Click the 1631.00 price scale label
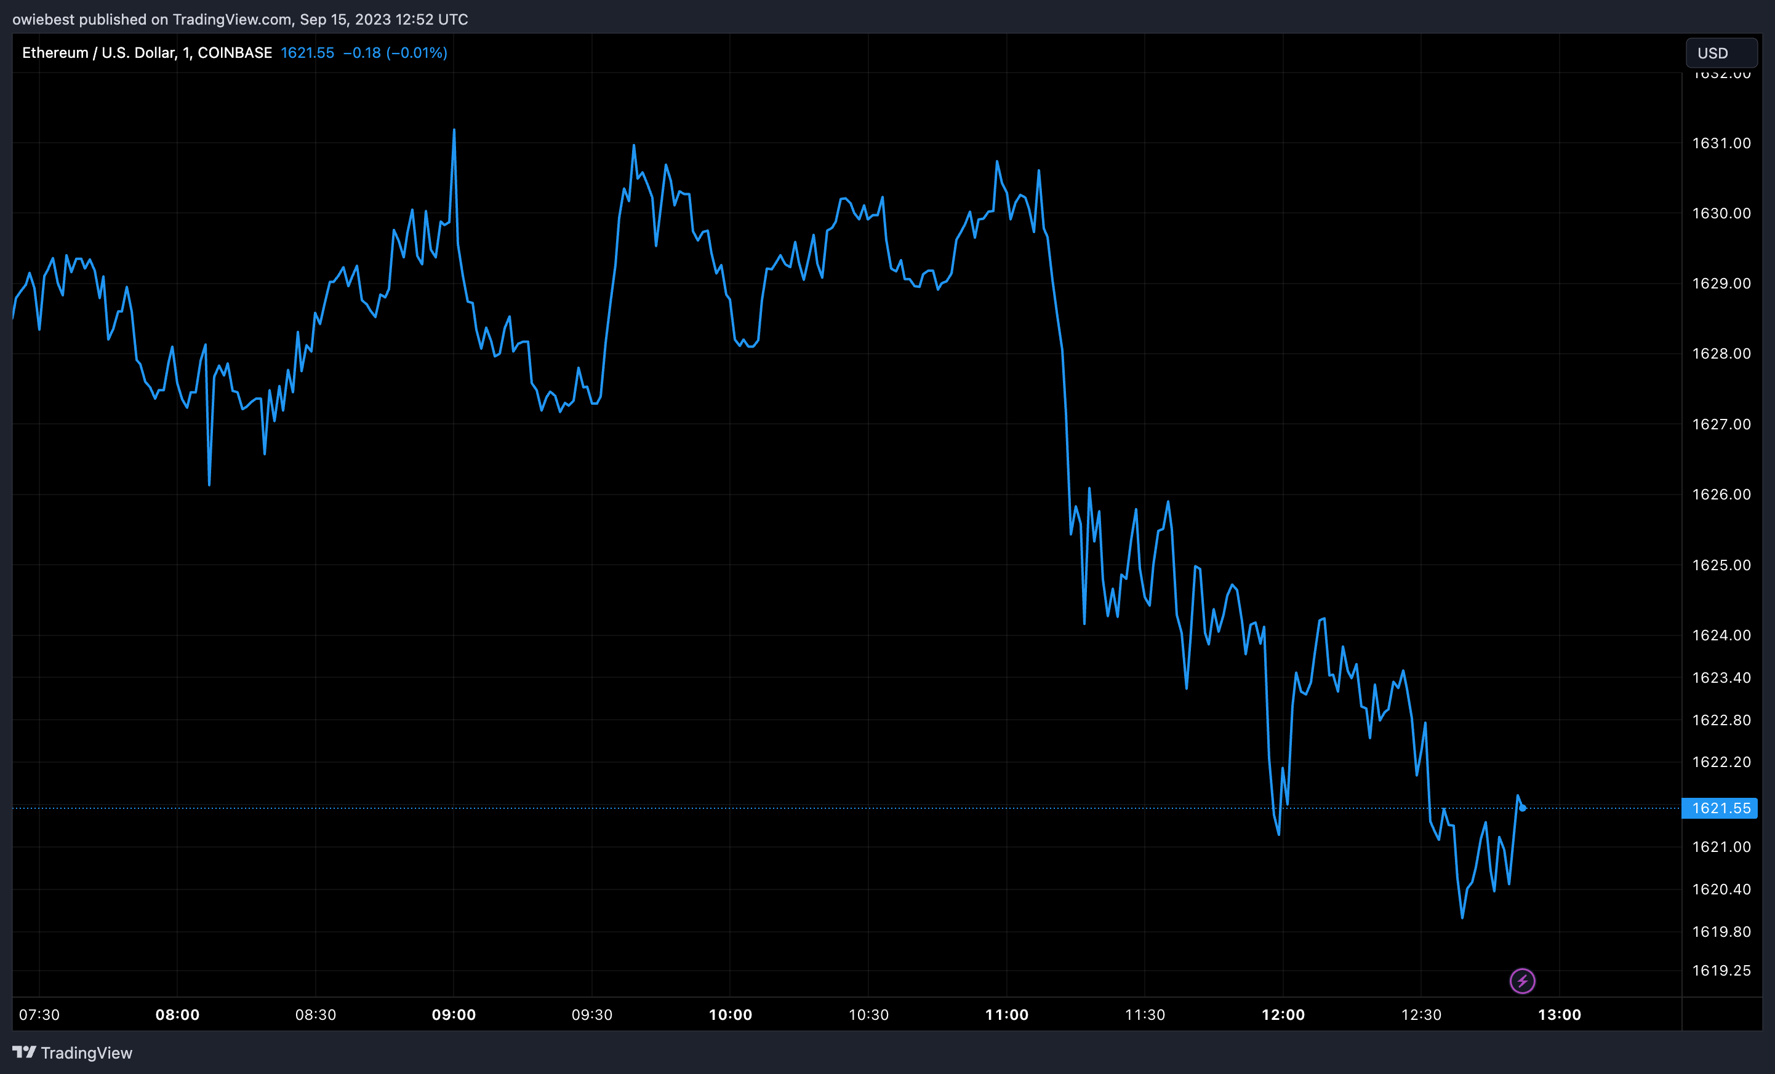This screenshot has height=1074, width=1775. 1721,143
